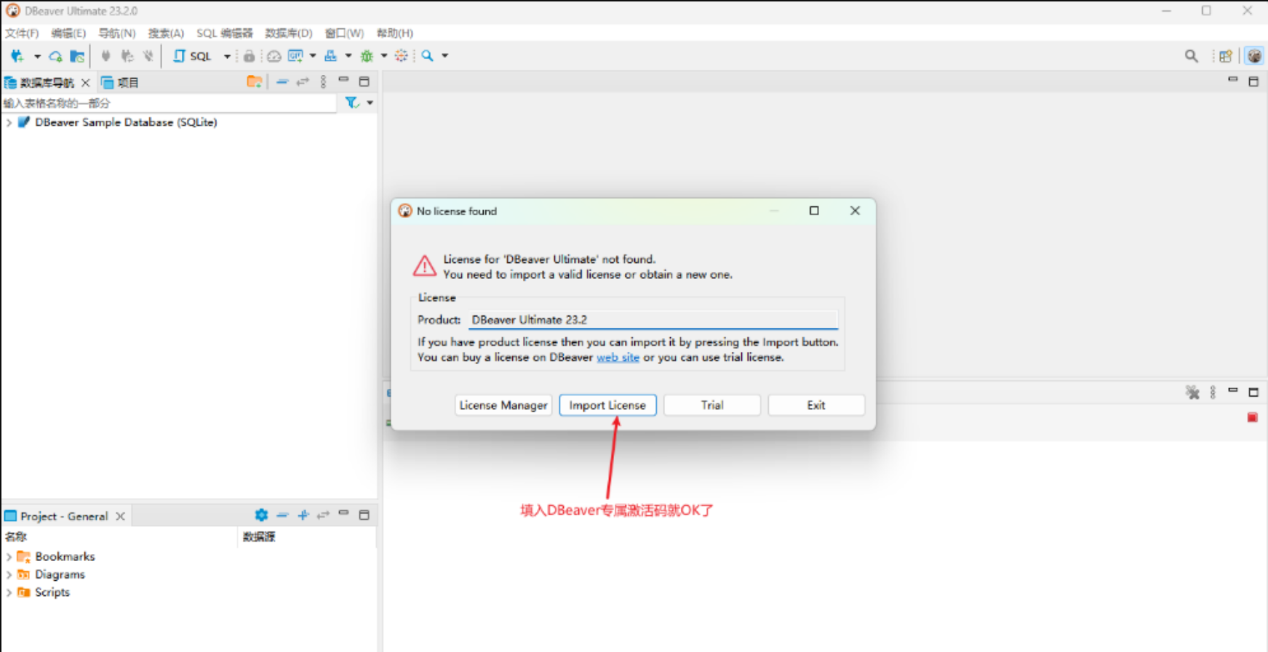The width and height of the screenshot is (1268, 652).
Task: Open new connection dropdown arrow
Action: (x=37, y=57)
